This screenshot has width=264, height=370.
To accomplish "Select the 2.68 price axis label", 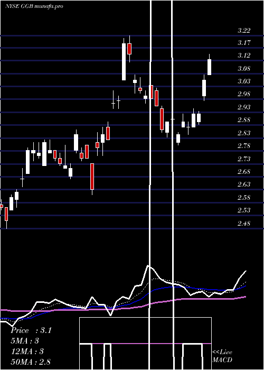I will coord(244,172).
